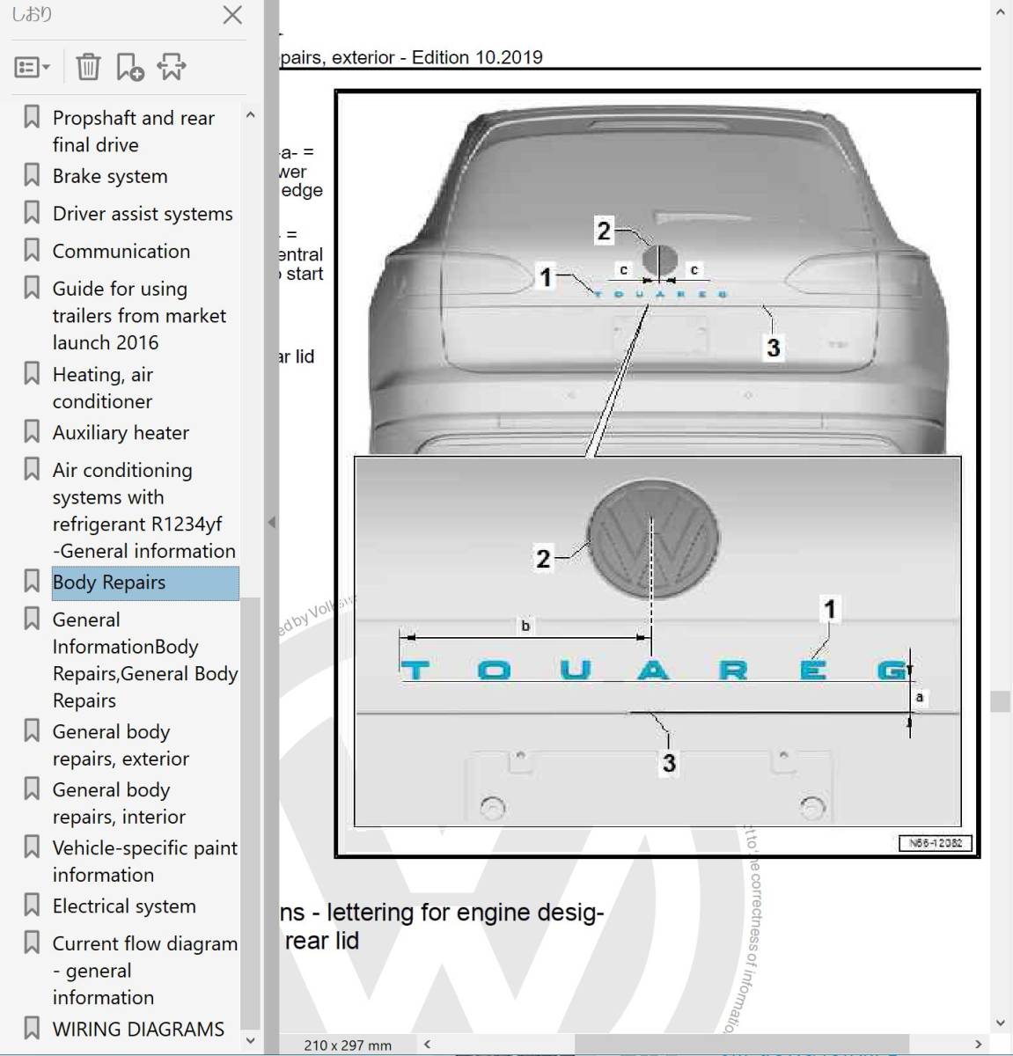Image resolution: width=1013 pixels, height=1056 pixels.
Task: Close the bookmarks panel
Action: pos(232,15)
